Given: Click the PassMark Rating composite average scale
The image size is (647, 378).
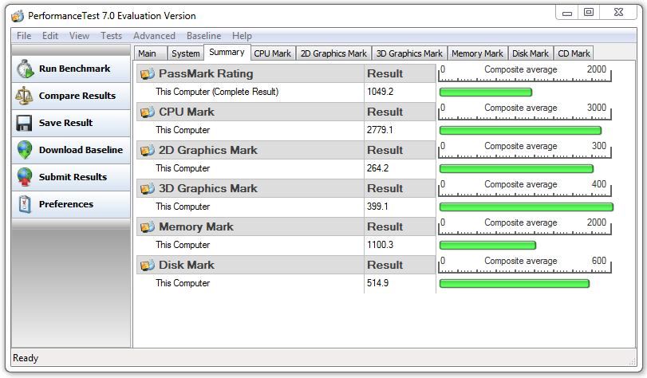Looking at the screenshot, I should (524, 73).
